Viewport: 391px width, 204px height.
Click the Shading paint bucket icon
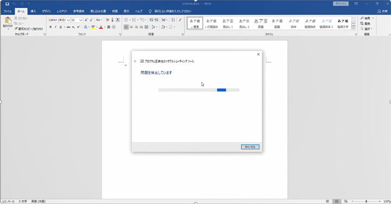point(163,27)
